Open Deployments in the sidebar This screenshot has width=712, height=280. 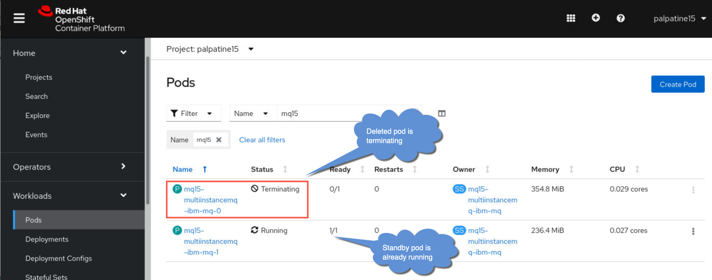pos(47,239)
